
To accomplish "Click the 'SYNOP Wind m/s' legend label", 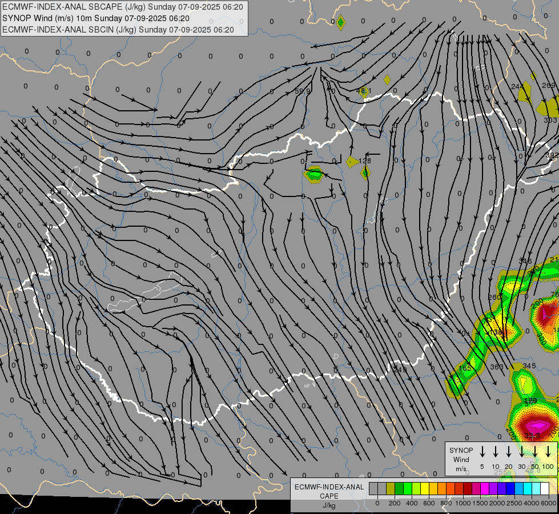I will [x=461, y=459].
